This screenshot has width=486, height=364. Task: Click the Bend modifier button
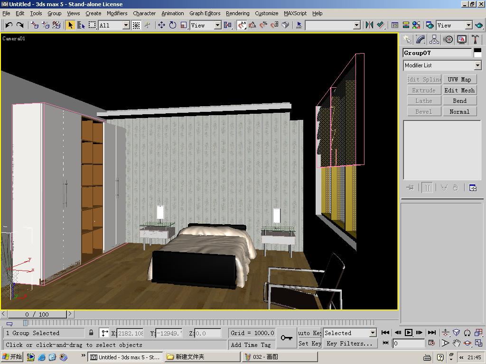pos(459,101)
